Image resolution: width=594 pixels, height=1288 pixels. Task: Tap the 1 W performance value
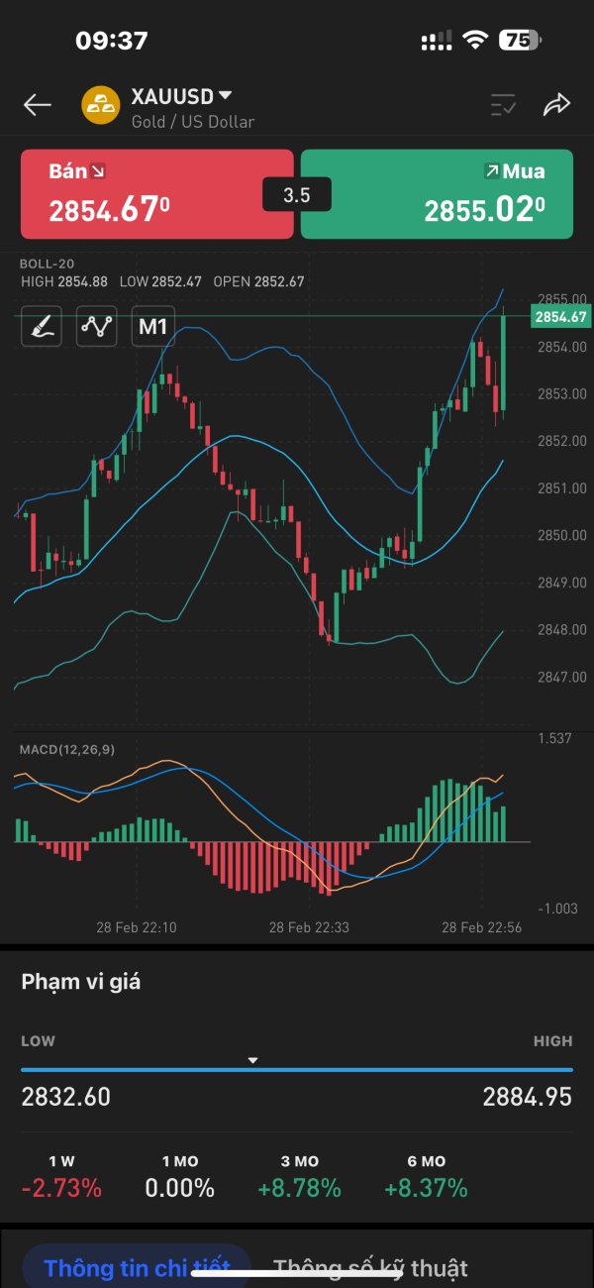(x=62, y=1188)
